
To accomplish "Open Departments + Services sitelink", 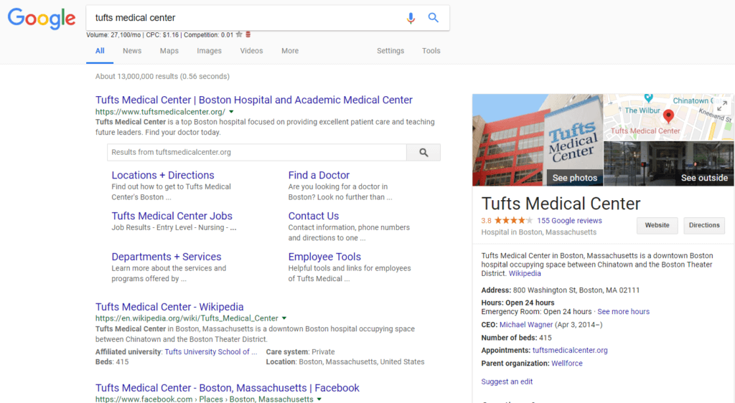I will [x=167, y=257].
